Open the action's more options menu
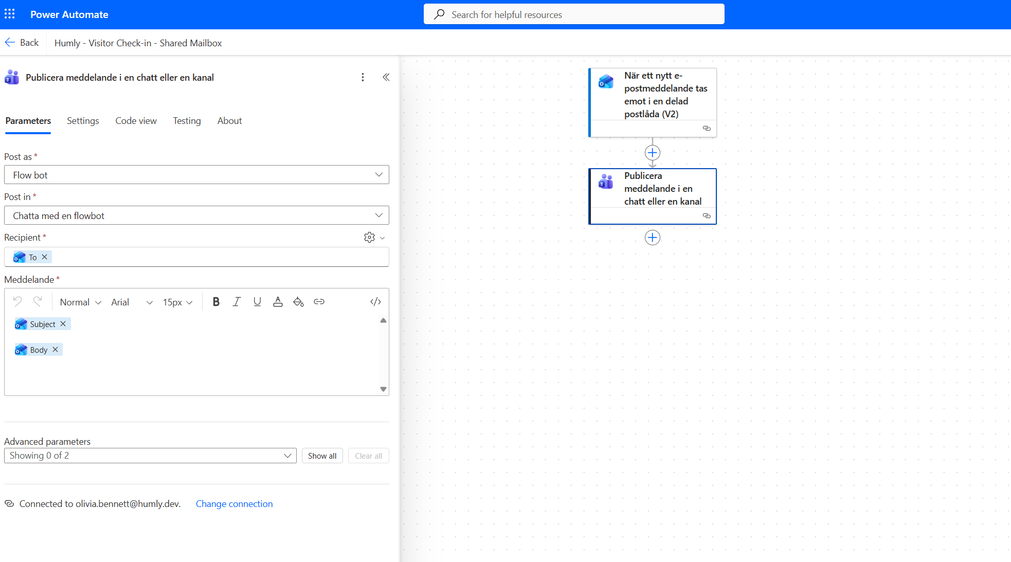This screenshot has height=562, width=1011. (363, 77)
